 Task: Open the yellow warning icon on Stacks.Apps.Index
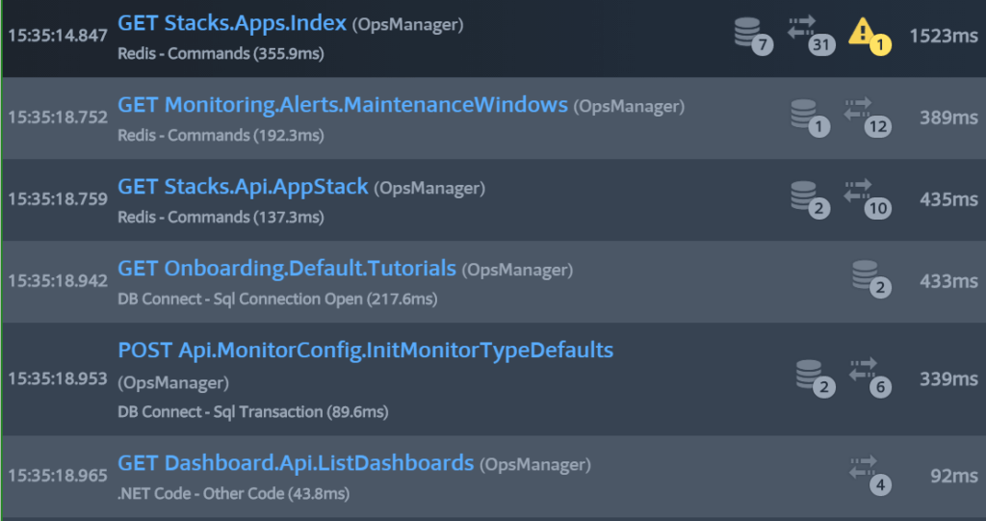(869, 36)
